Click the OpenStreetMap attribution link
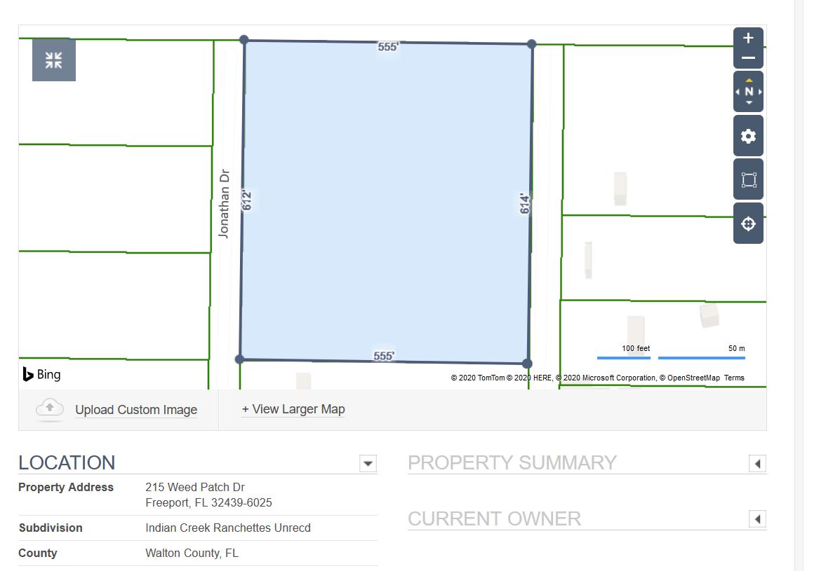 (x=693, y=378)
